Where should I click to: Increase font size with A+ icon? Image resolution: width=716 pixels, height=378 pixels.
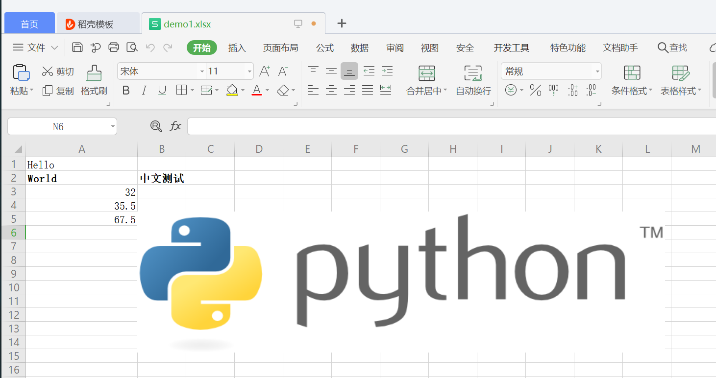coord(265,71)
